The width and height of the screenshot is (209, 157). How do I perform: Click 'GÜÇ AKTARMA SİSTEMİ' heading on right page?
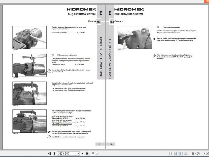[129, 14]
